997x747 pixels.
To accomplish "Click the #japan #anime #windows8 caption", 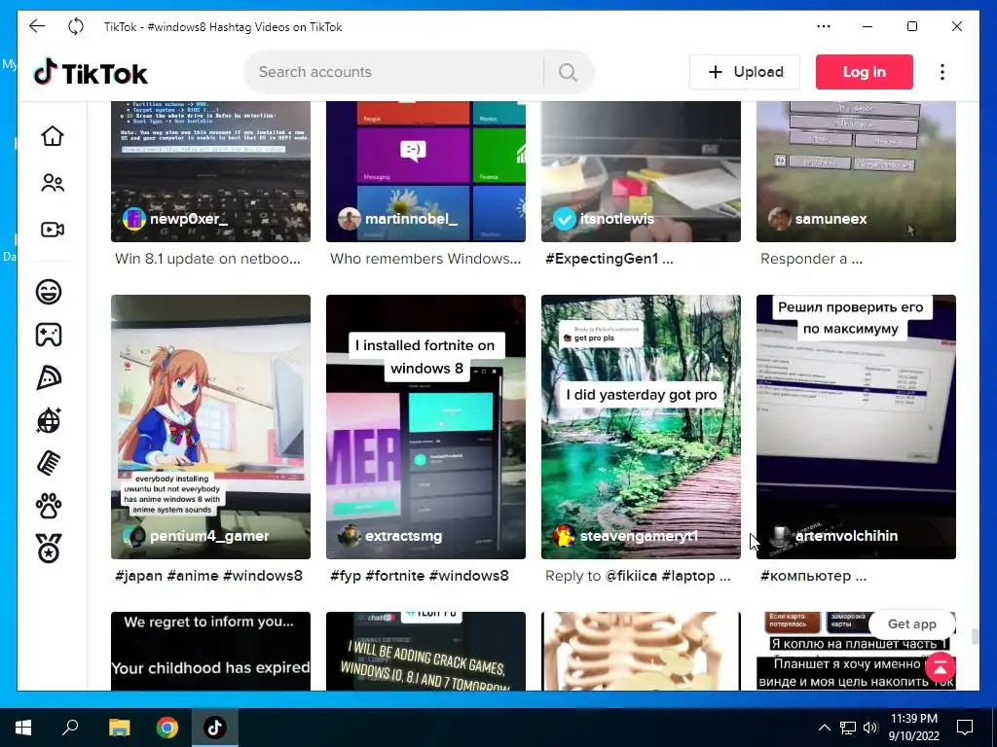I will click(x=209, y=576).
